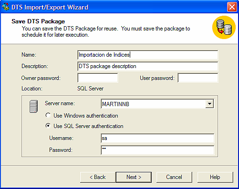Click the Server name label

[60, 103]
